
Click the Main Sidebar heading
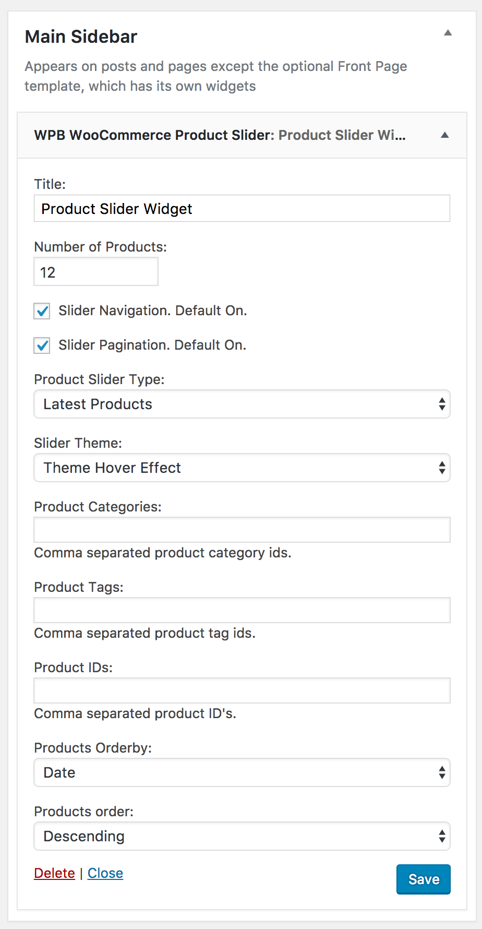pyautogui.click(x=81, y=37)
